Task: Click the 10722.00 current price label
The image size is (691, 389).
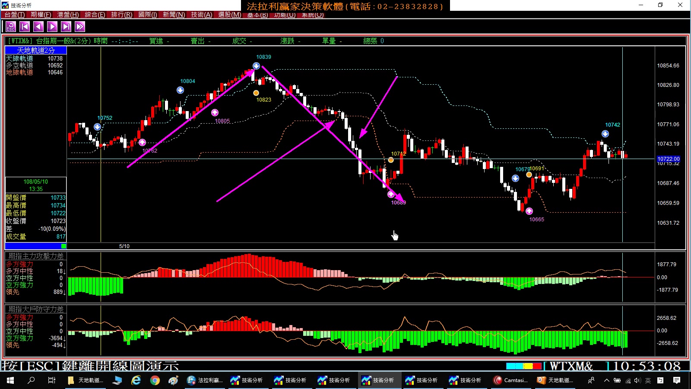Action: point(669,159)
